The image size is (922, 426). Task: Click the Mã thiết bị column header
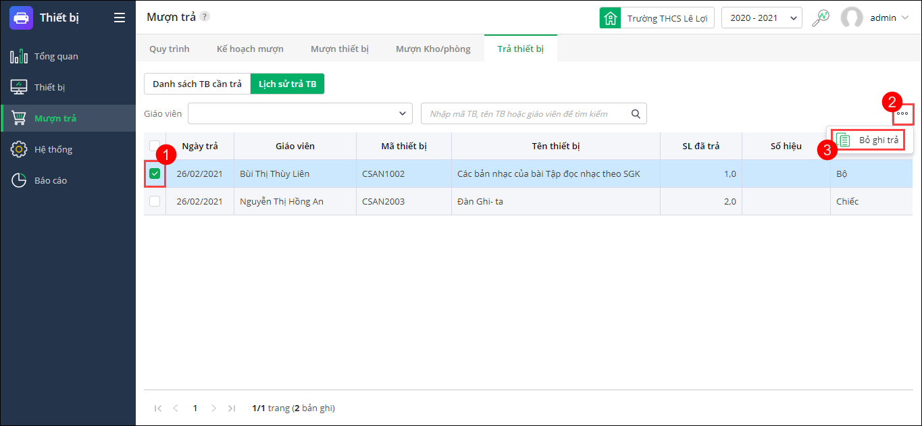[x=404, y=146]
